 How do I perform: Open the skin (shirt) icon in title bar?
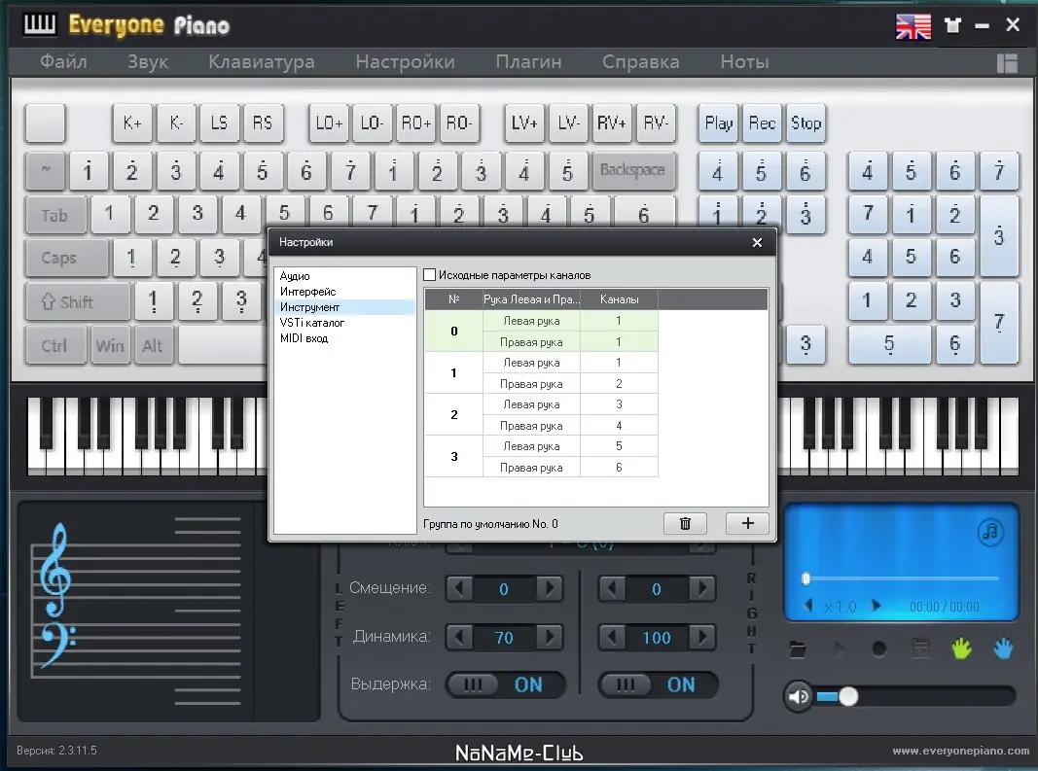point(952,26)
